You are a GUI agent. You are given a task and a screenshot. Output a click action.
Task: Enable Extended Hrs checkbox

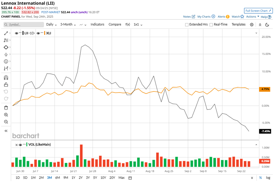point(187,25)
